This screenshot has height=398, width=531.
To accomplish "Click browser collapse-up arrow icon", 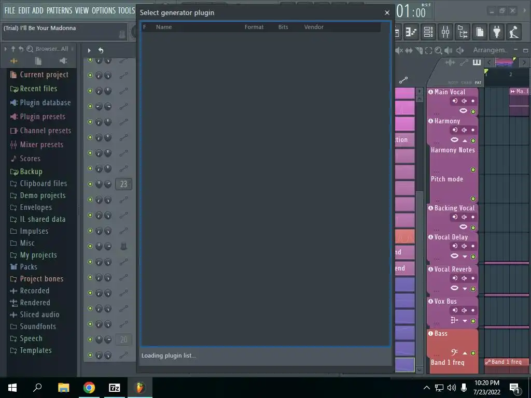I will tap(13, 49).
